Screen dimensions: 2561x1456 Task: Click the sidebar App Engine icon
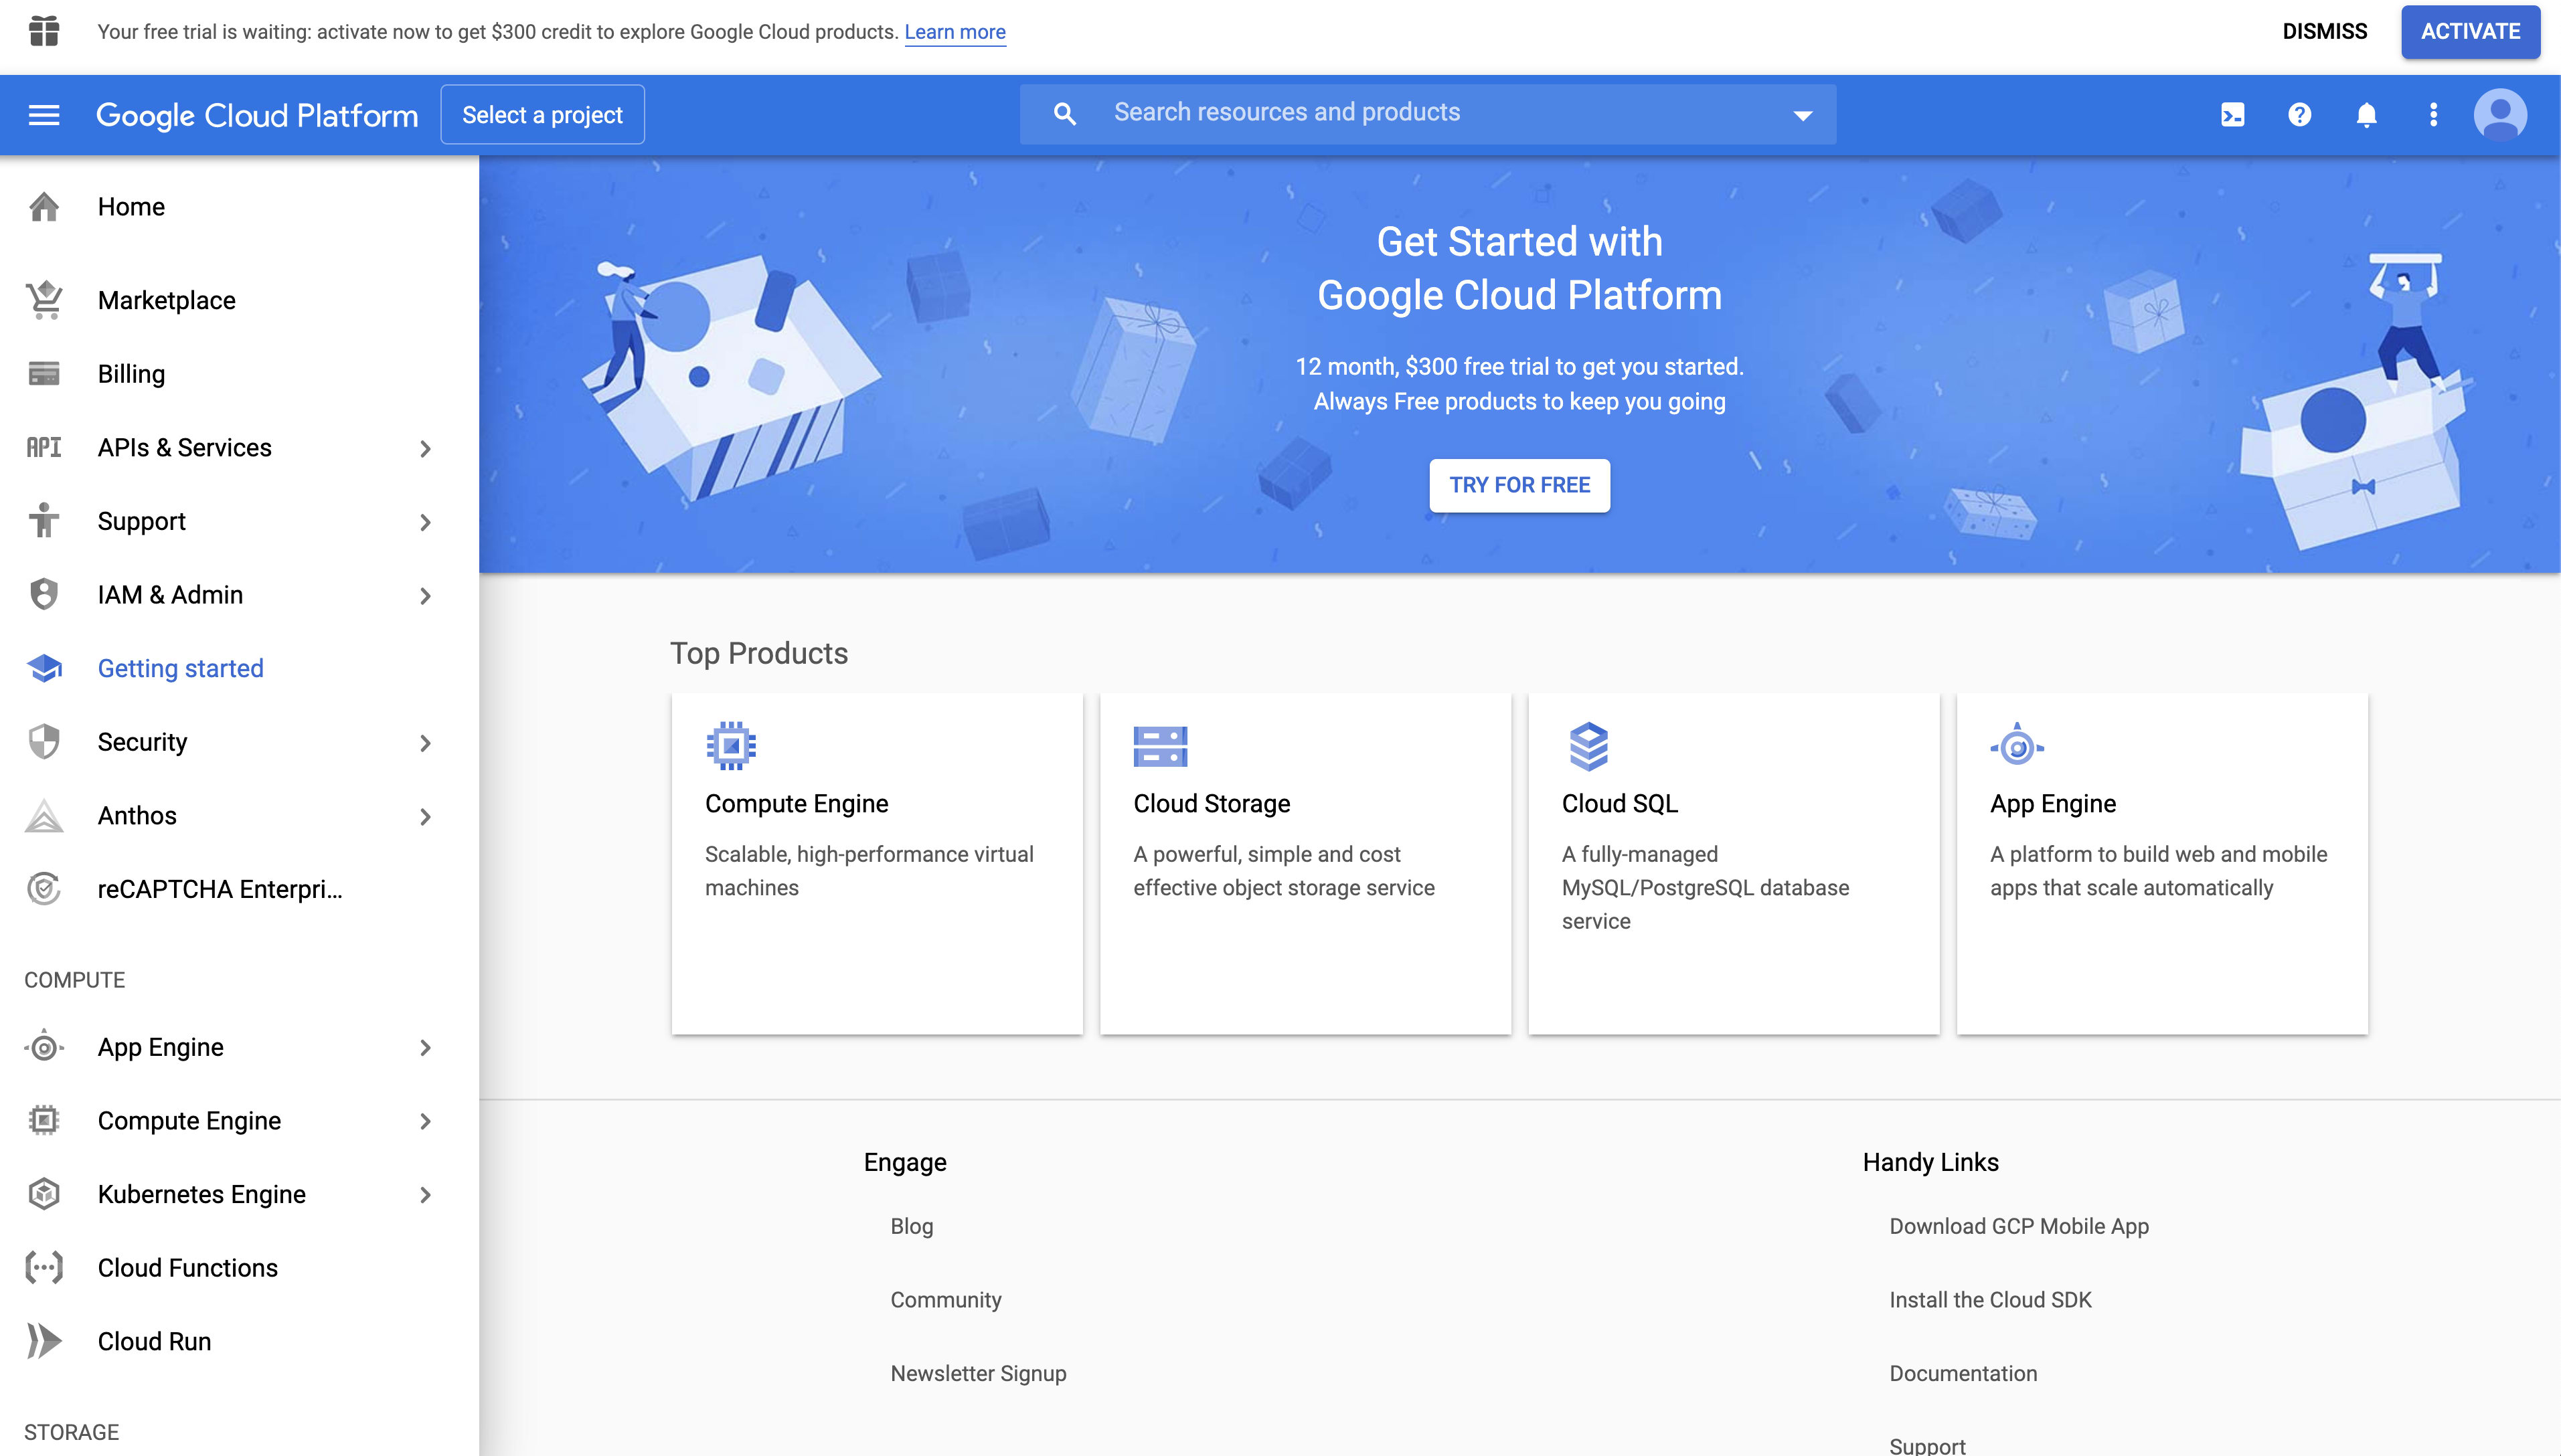44,1047
